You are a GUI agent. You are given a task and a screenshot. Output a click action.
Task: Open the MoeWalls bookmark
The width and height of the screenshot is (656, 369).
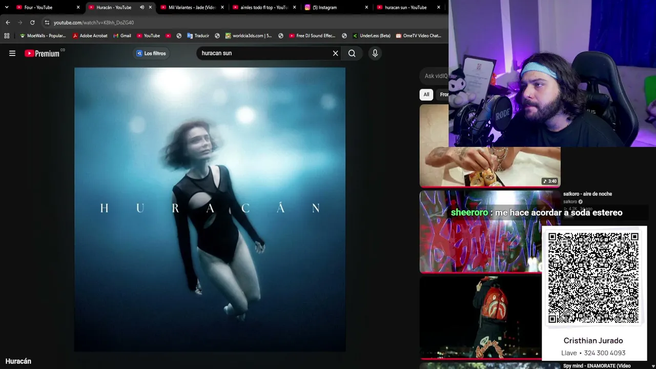(x=43, y=36)
